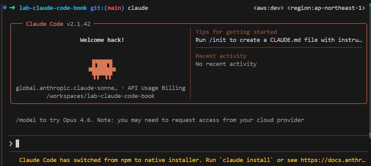The width and height of the screenshot is (371, 166).
Task: Place cursor in the Claude prompt input
Action: [188, 144]
